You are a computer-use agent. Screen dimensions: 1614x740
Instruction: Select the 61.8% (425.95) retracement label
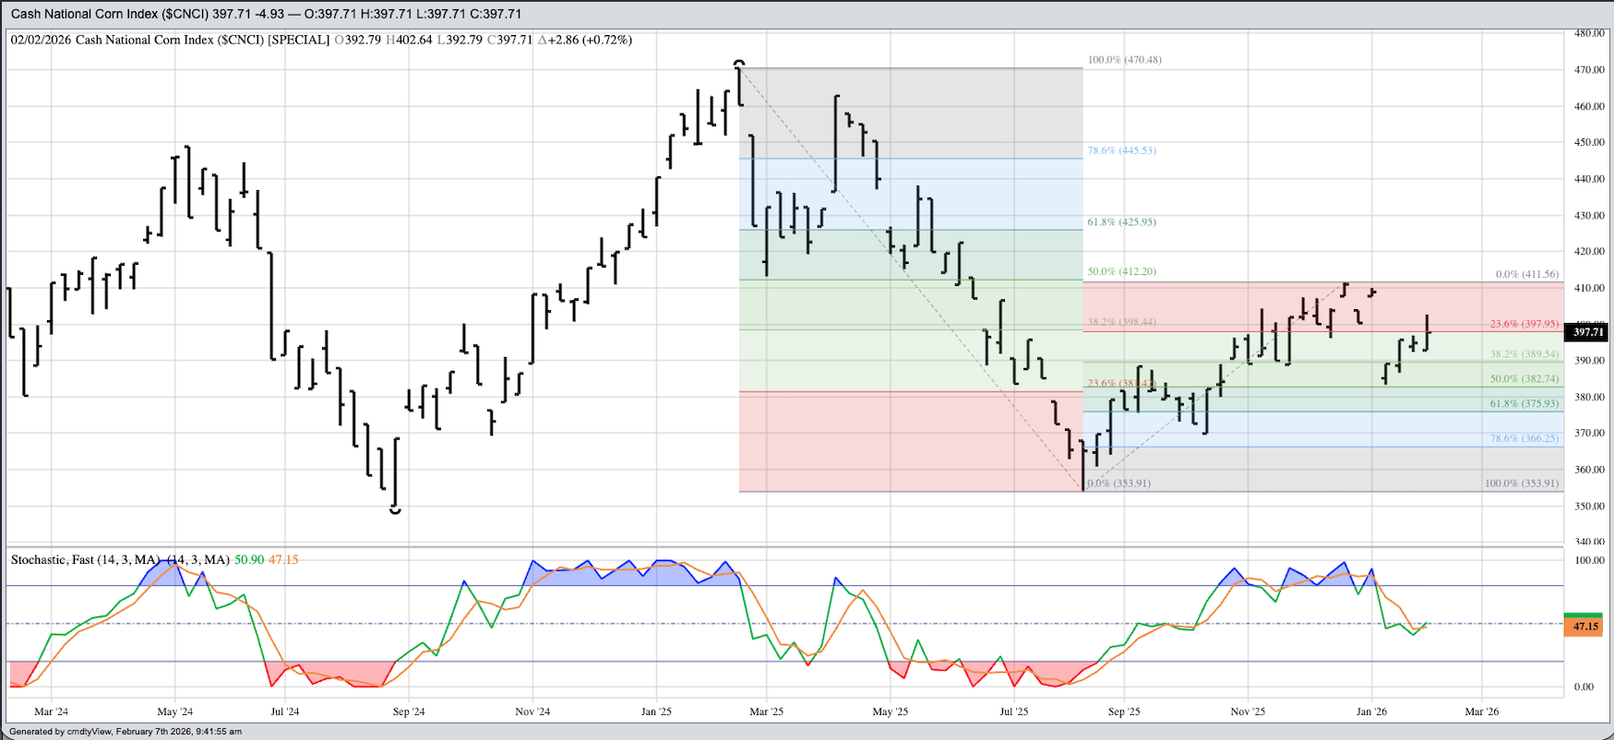point(1121,222)
